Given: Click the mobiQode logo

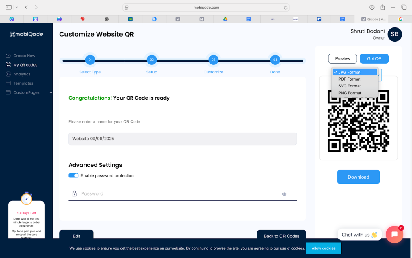Looking at the screenshot, I should (x=26, y=34).
